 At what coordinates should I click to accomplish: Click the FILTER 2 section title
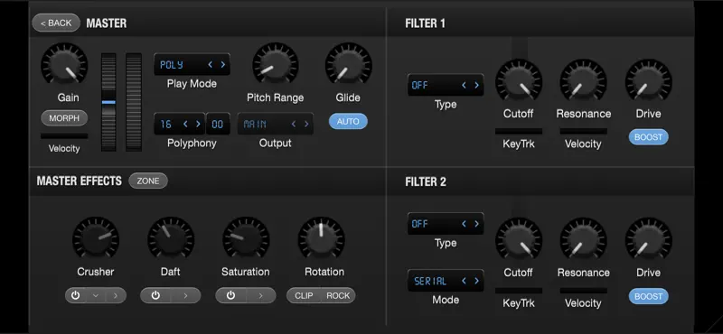[x=426, y=182]
